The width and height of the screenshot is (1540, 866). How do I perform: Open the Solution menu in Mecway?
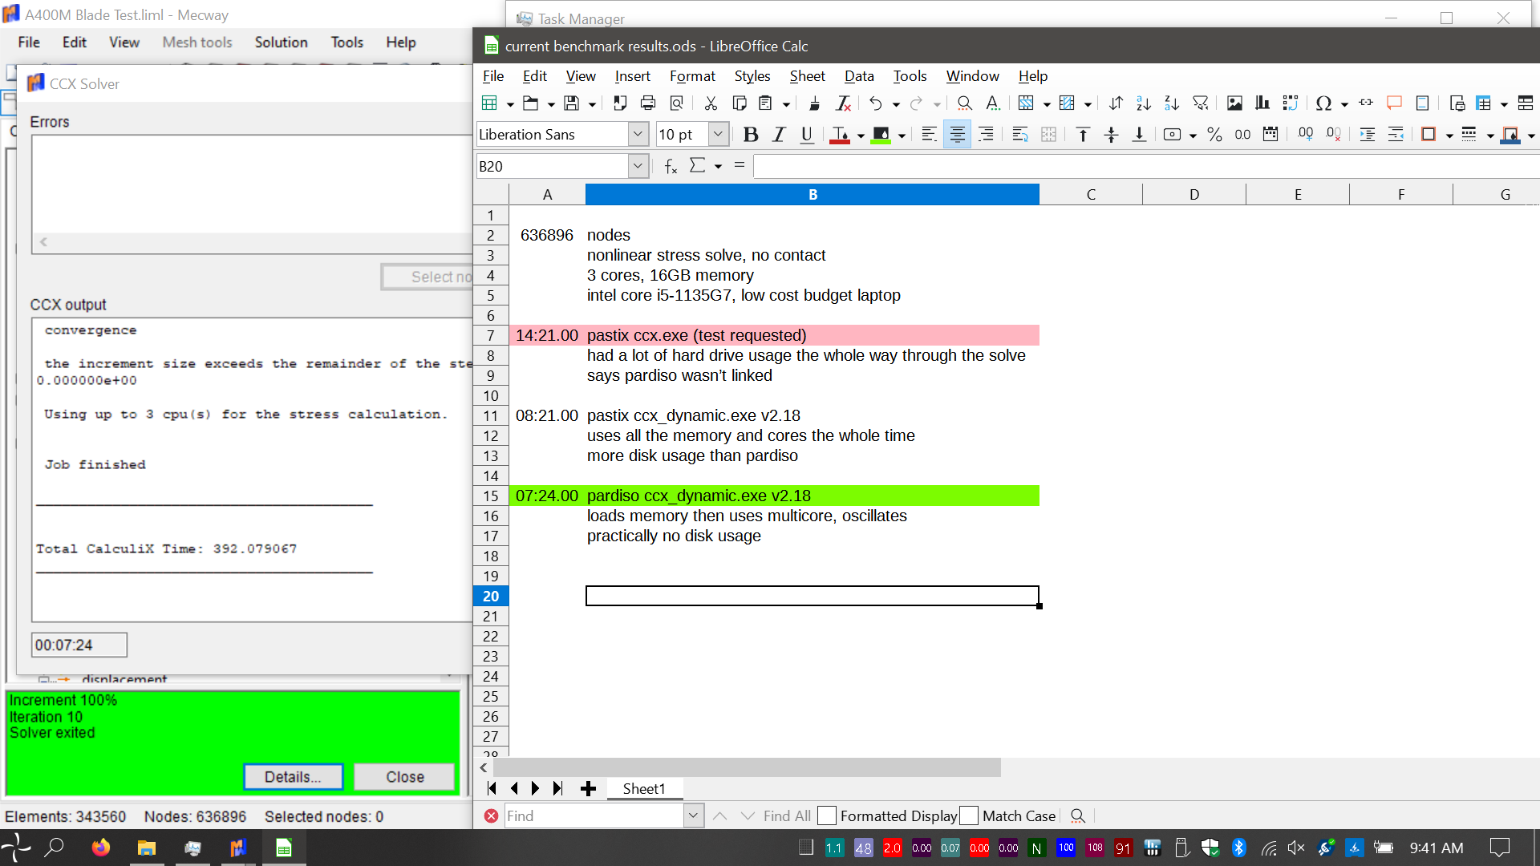click(281, 42)
